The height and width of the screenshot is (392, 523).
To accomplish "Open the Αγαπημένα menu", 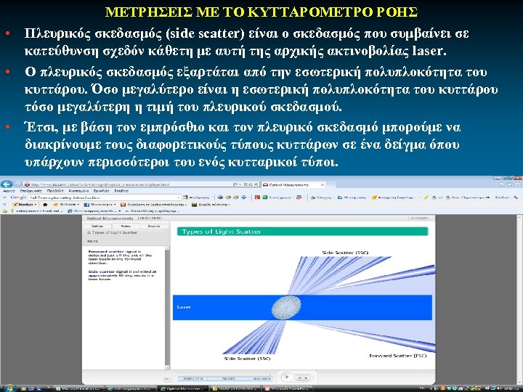I will (78, 191).
